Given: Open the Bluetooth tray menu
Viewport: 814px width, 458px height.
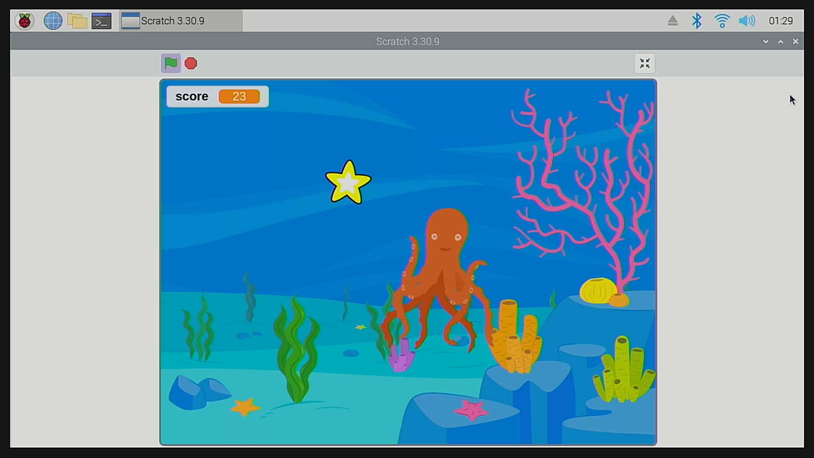Looking at the screenshot, I should (x=697, y=21).
